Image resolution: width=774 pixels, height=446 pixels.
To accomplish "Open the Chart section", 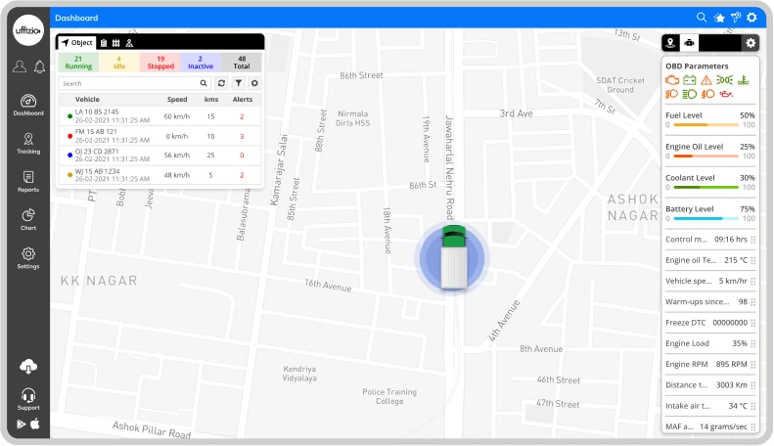I will [28, 219].
